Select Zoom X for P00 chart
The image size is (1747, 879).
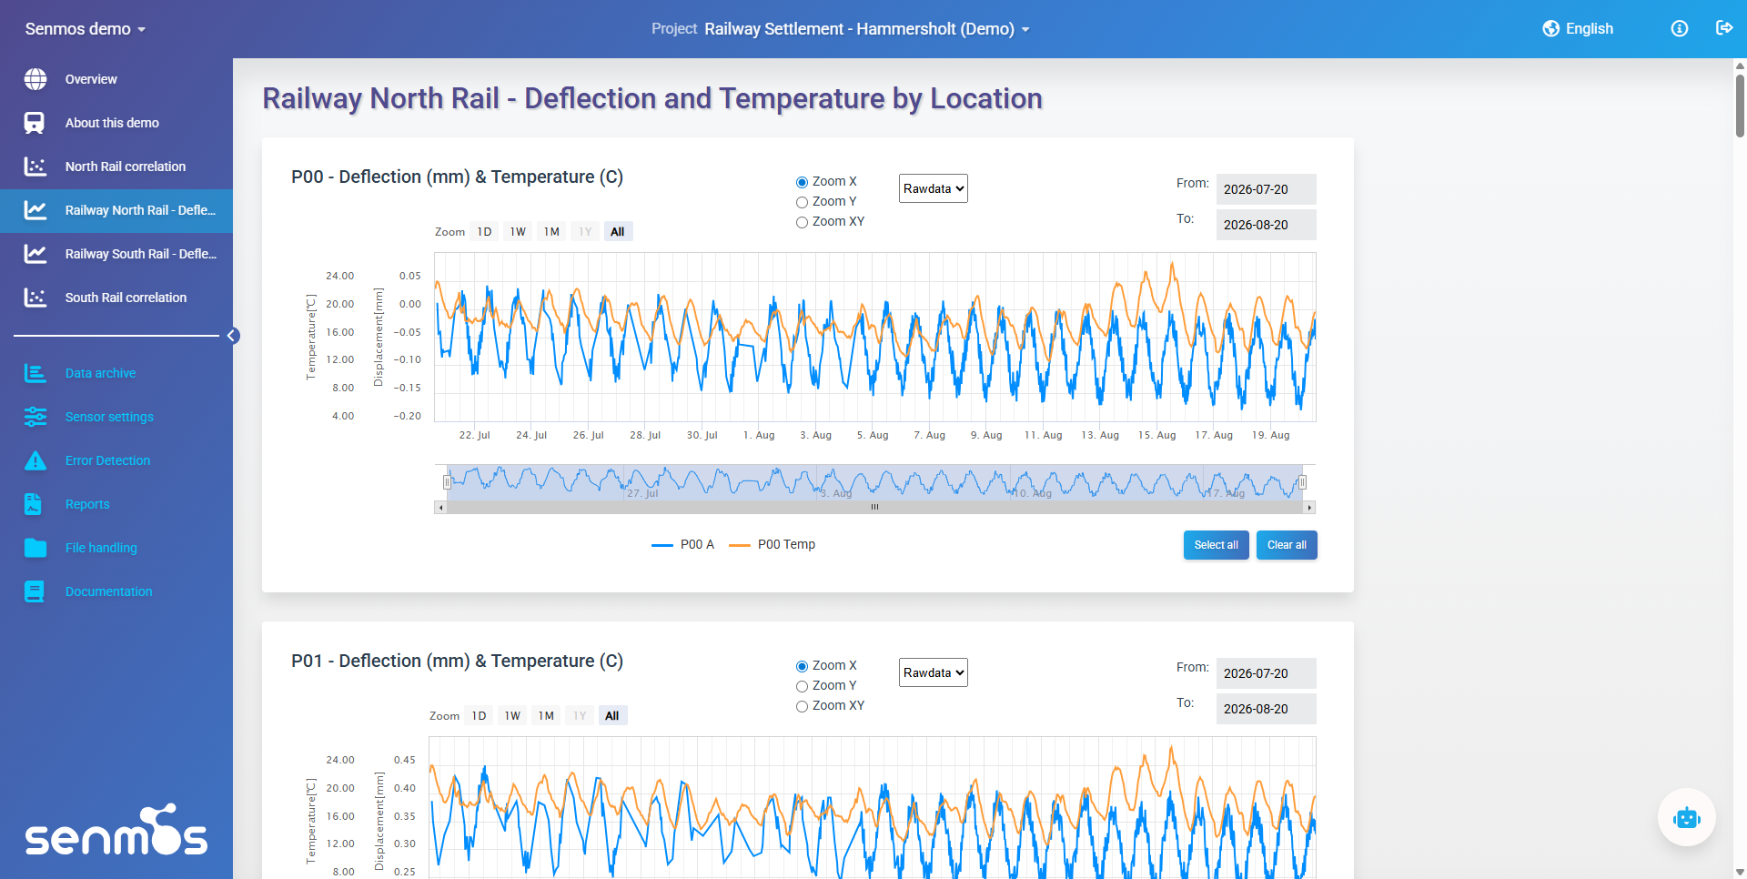point(802,183)
